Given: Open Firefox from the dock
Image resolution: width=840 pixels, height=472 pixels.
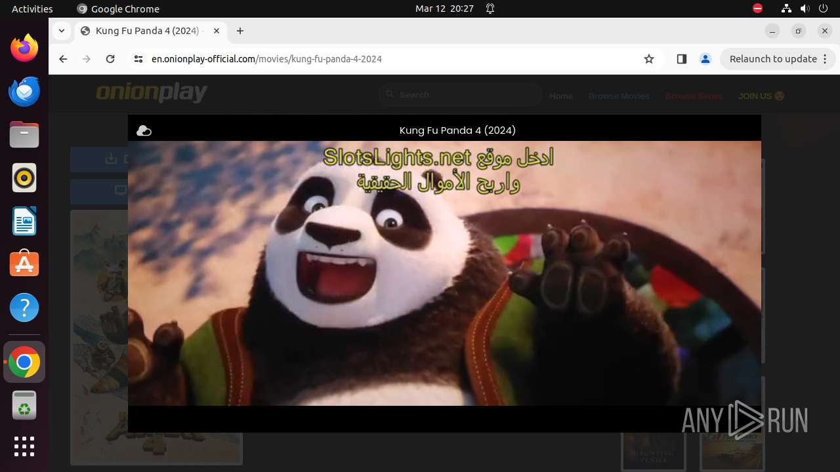Looking at the screenshot, I should (24, 48).
